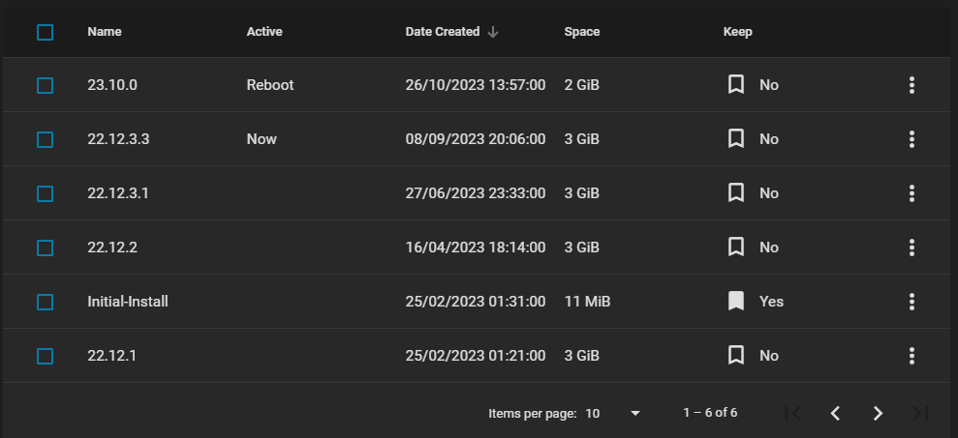Open the kebab menu for Initial-Install
958x438 pixels.
point(912,302)
